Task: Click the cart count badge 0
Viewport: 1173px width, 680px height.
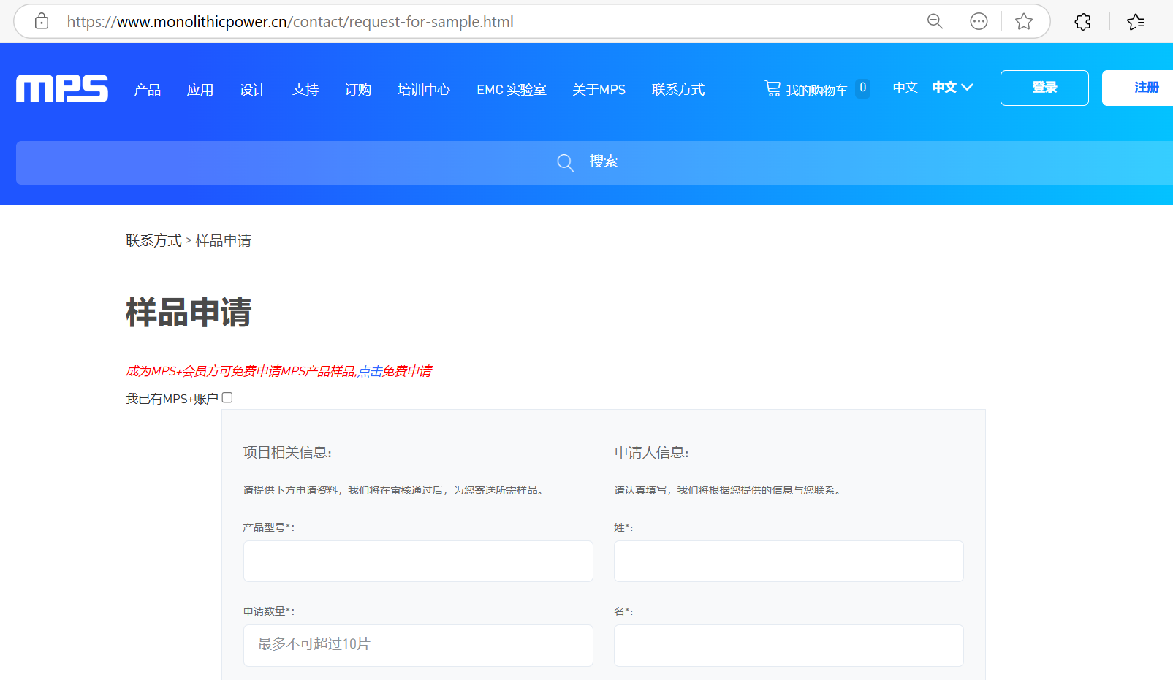Action: [x=863, y=88]
